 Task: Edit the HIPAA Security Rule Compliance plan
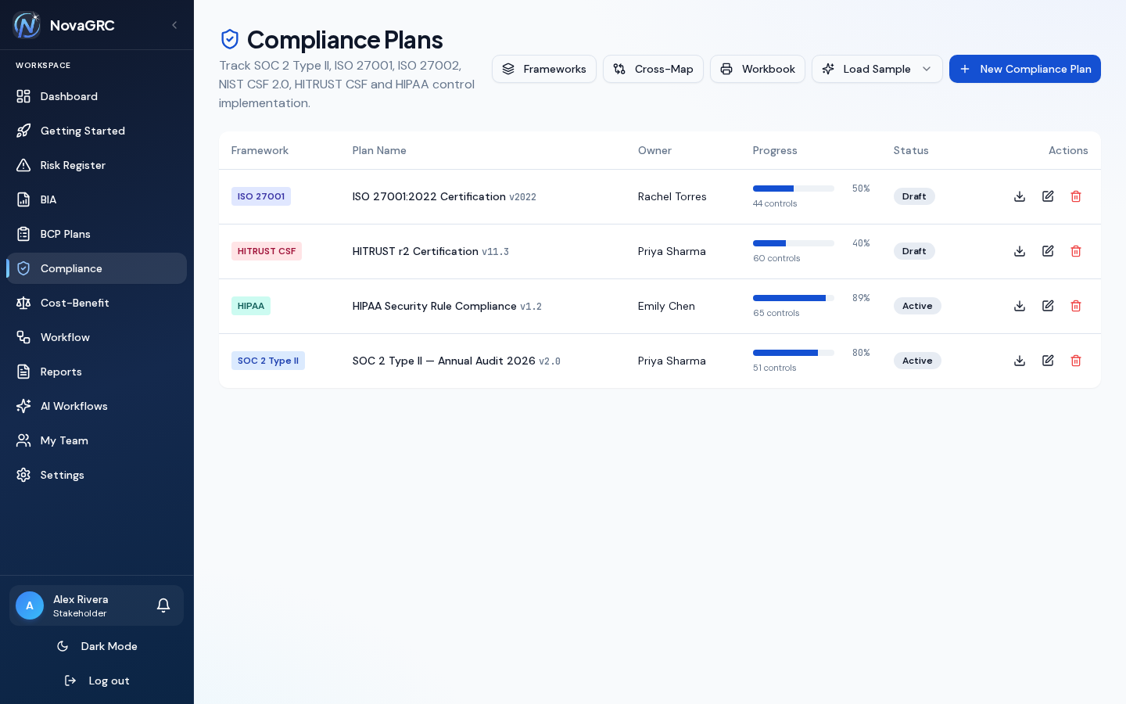coord(1048,306)
